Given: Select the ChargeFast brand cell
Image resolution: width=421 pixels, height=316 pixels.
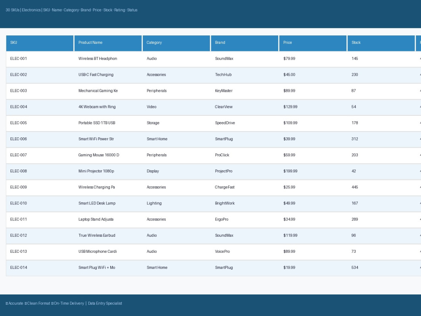Looking at the screenshot, I should click(245, 188).
